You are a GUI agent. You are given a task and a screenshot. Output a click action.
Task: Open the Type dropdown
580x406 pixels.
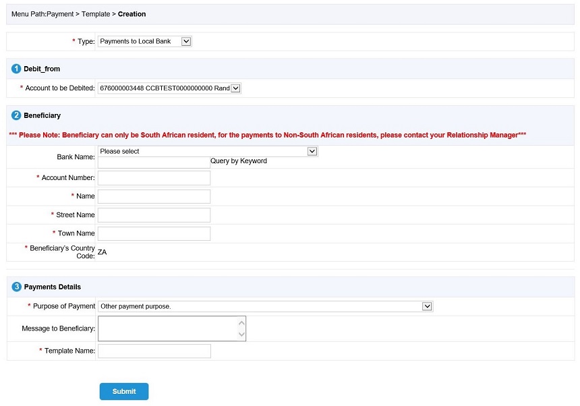click(144, 41)
